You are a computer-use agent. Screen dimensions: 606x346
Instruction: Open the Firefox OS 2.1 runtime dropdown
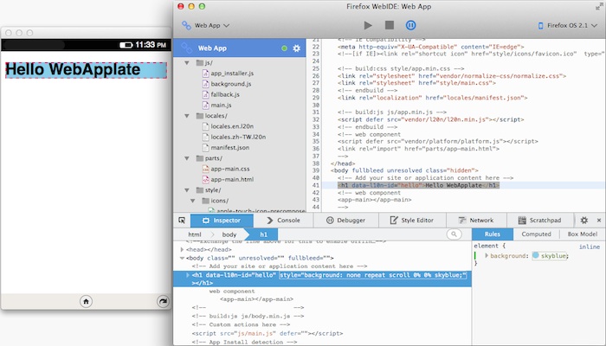568,26
